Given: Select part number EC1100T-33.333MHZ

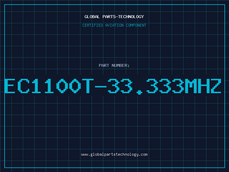Looking at the screenshot, I should coord(113,86).
